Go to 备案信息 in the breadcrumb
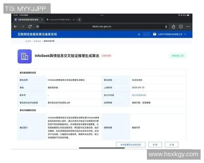 [37, 41]
